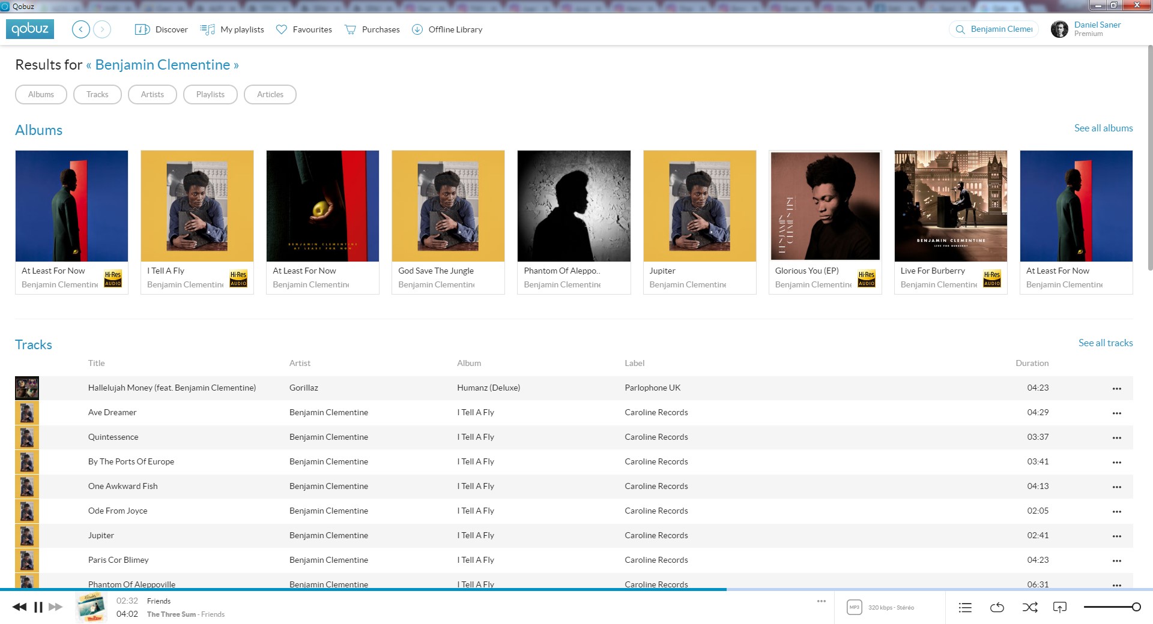The width and height of the screenshot is (1153, 624).
Task: Open more options for current playing track
Action: [821, 601]
